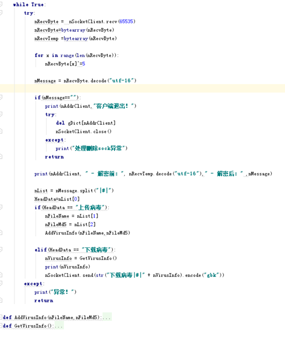Click the string " - 解密前: "

click(x=104, y=174)
